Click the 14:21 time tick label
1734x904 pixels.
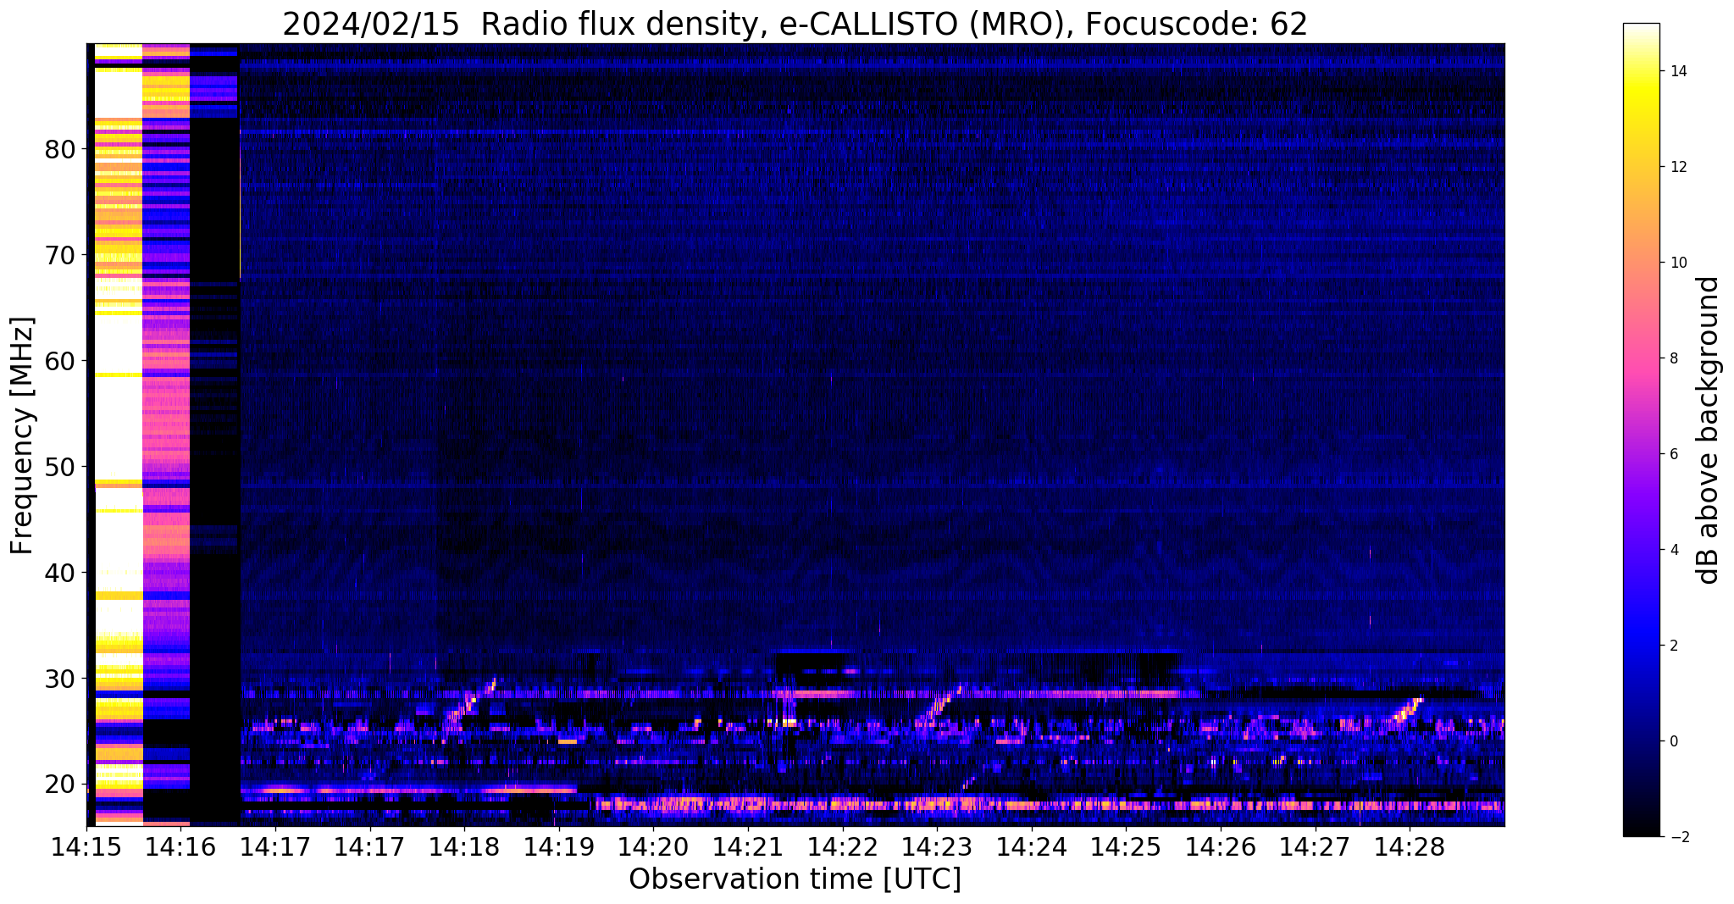click(748, 846)
